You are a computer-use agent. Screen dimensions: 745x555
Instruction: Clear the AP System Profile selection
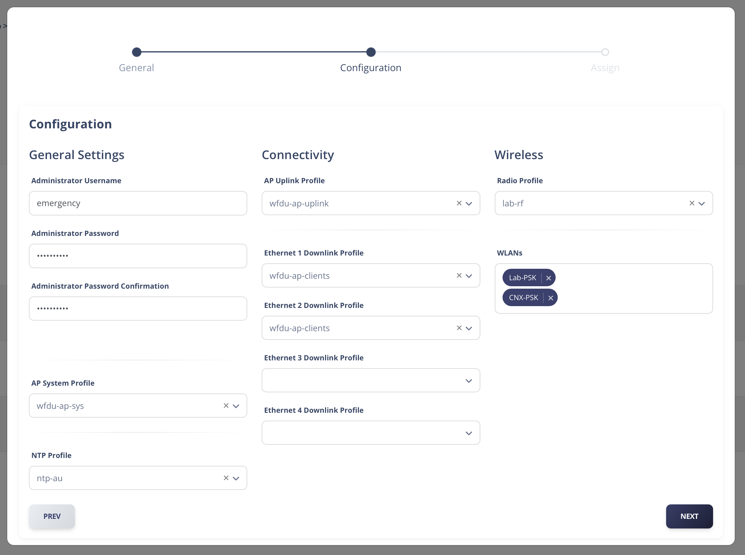[226, 406]
